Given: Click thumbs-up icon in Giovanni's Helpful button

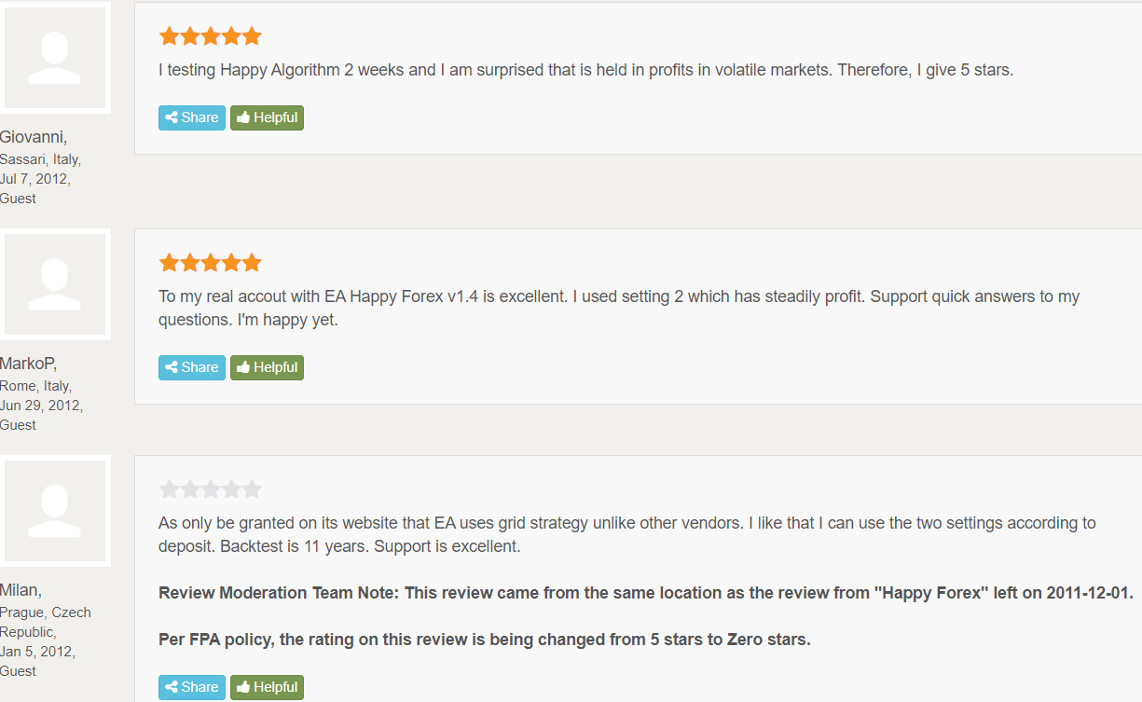Looking at the screenshot, I should point(243,117).
